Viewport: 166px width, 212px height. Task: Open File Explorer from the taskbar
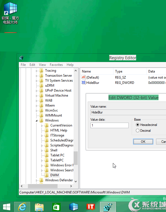(39, 207)
